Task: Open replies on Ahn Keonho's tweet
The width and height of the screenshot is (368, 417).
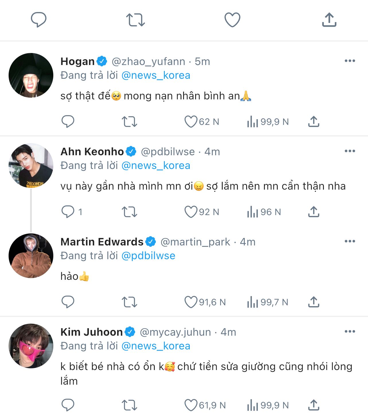Action: click(x=68, y=212)
